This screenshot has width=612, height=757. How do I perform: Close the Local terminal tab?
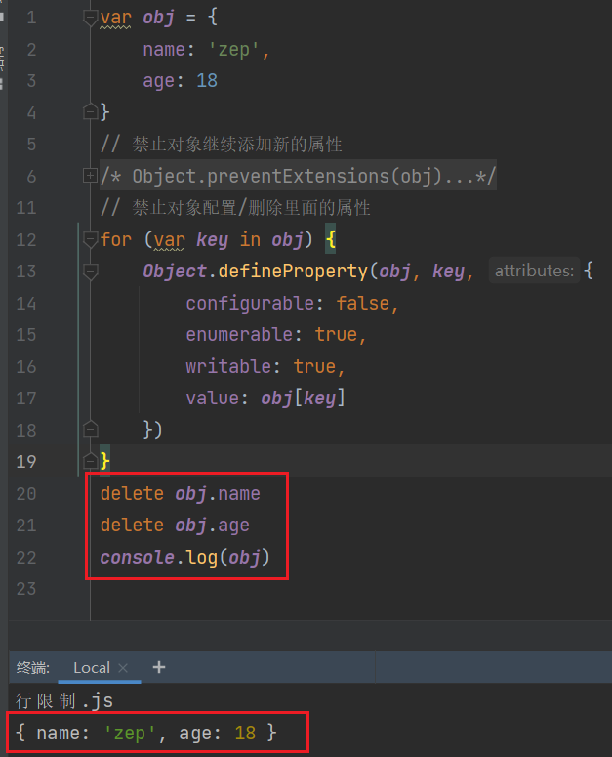[123, 668]
